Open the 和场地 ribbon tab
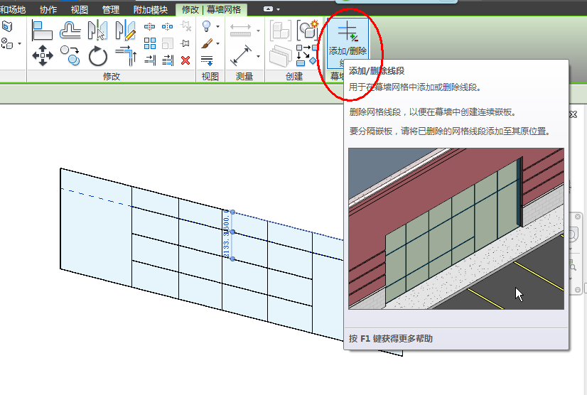The width and height of the screenshot is (587, 395). pyautogui.click(x=13, y=10)
